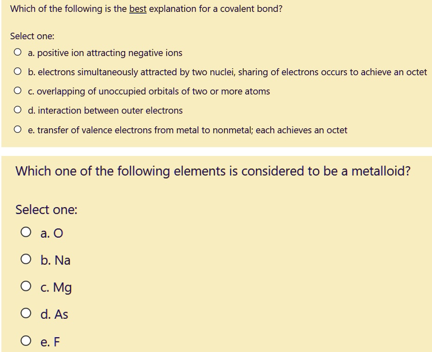Choose option c, Mg, for the metalloid question
This screenshot has height=352, width=432.
(x=26, y=287)
